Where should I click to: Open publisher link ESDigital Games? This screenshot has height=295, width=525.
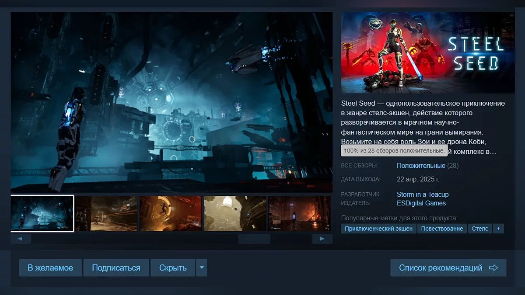pyautogui.click(x=421, y=203)
